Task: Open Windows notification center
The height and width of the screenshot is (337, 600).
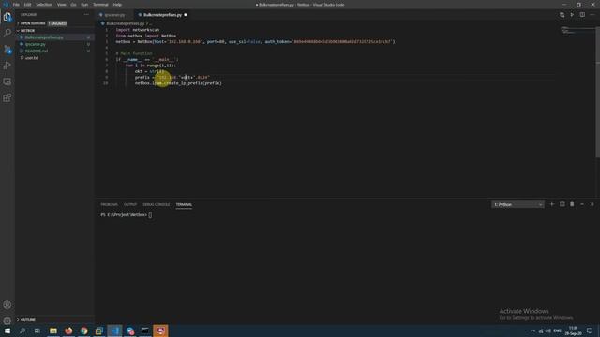Action: tap(590, 330)
